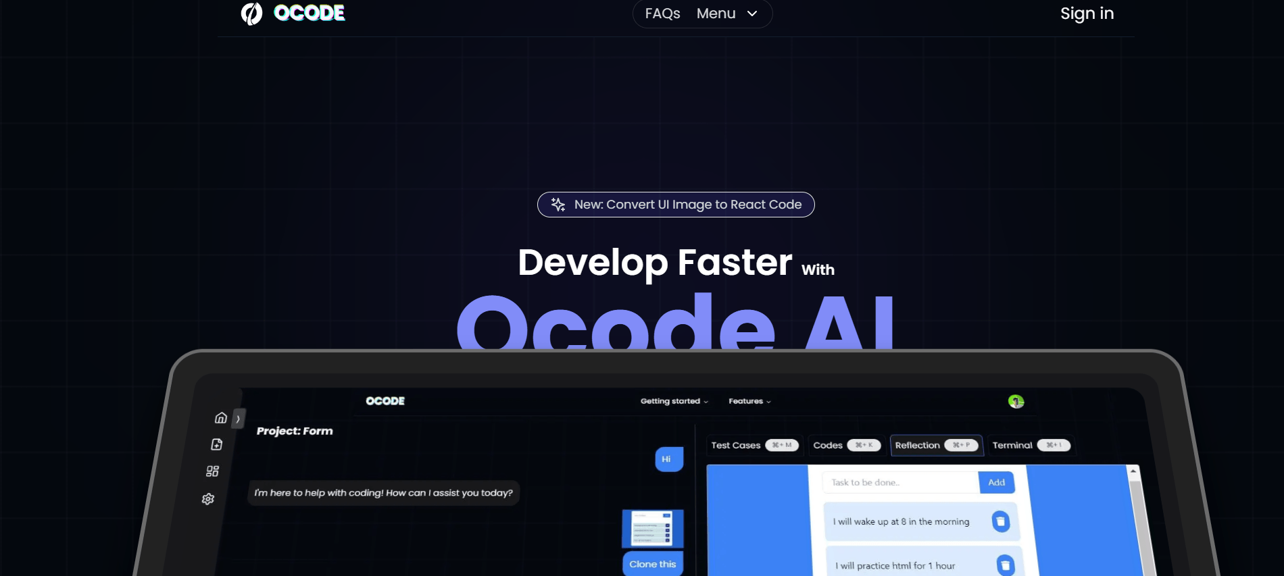Viewport: 1284px width, 576px height.
Task: Switch to the Test Cases tab
Action: coord(754,445)
